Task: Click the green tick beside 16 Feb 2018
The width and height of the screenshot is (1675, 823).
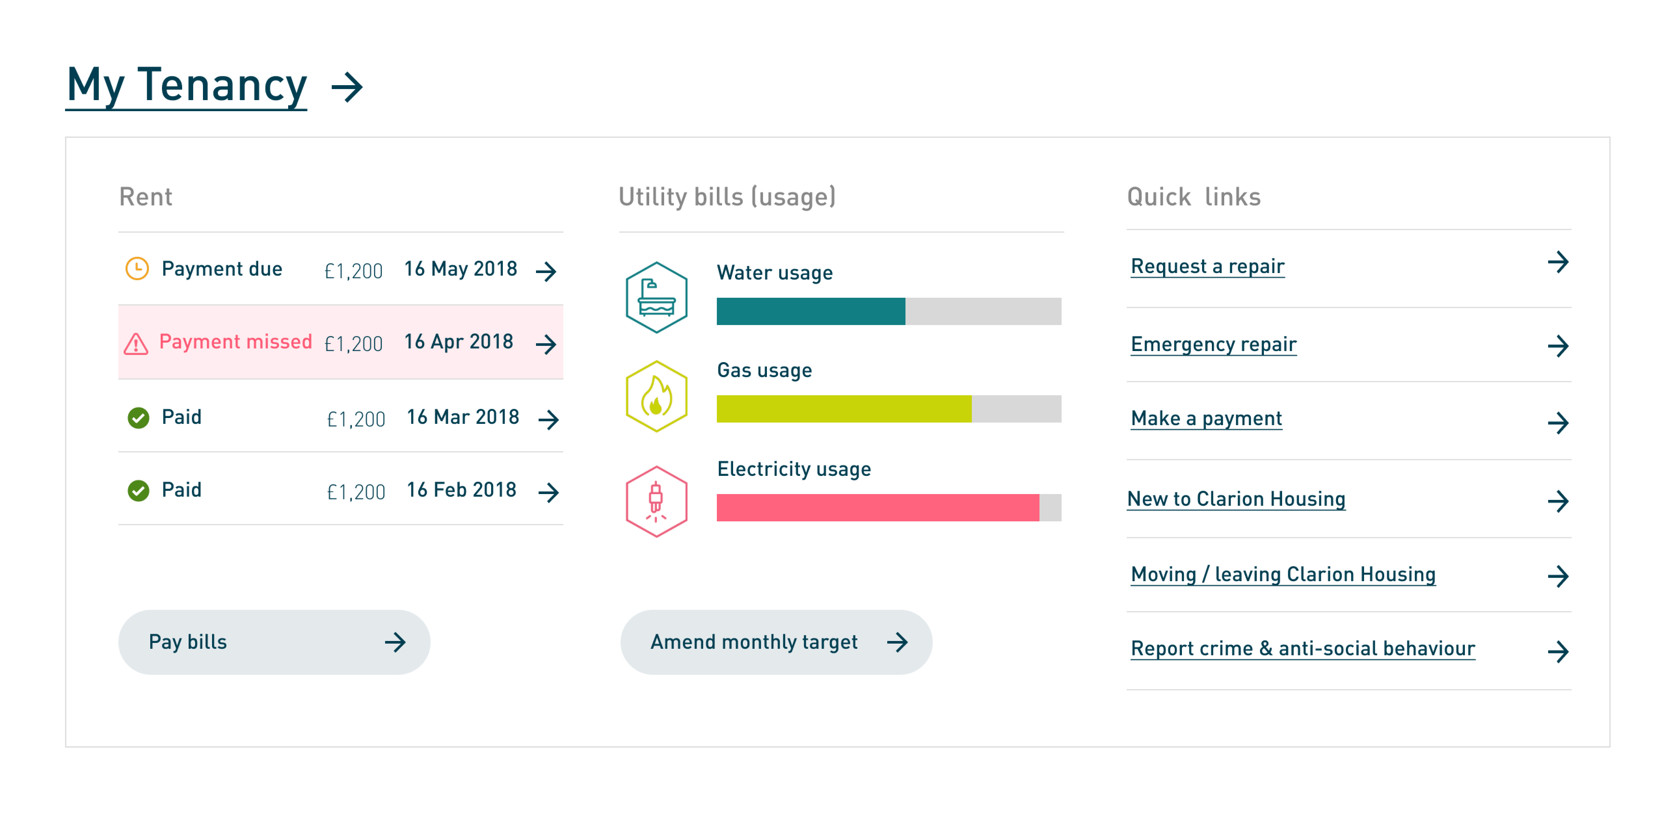Action: [139, 490]
